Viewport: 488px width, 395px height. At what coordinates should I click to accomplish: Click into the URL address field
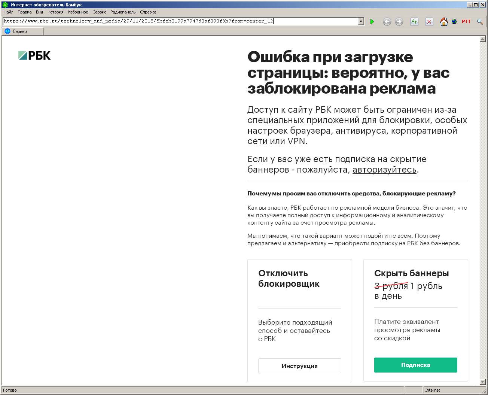180,21
